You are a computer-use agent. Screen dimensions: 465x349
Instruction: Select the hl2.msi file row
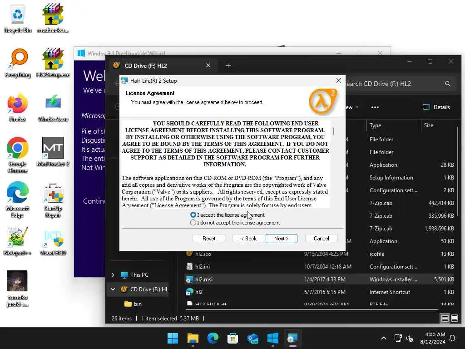tap(320, 279)
